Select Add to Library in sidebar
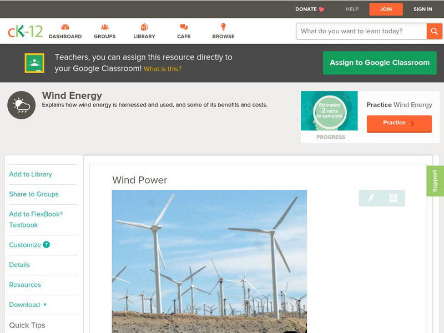Viewport: 444px width, 333px height. click(31, 174)
